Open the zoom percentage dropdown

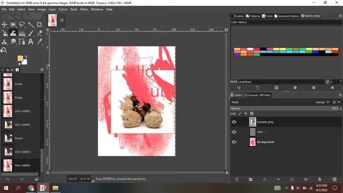point(85,179)
